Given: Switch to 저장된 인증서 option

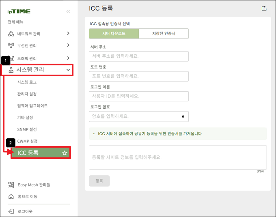Looking at the screenshot, I should [164, 34].
